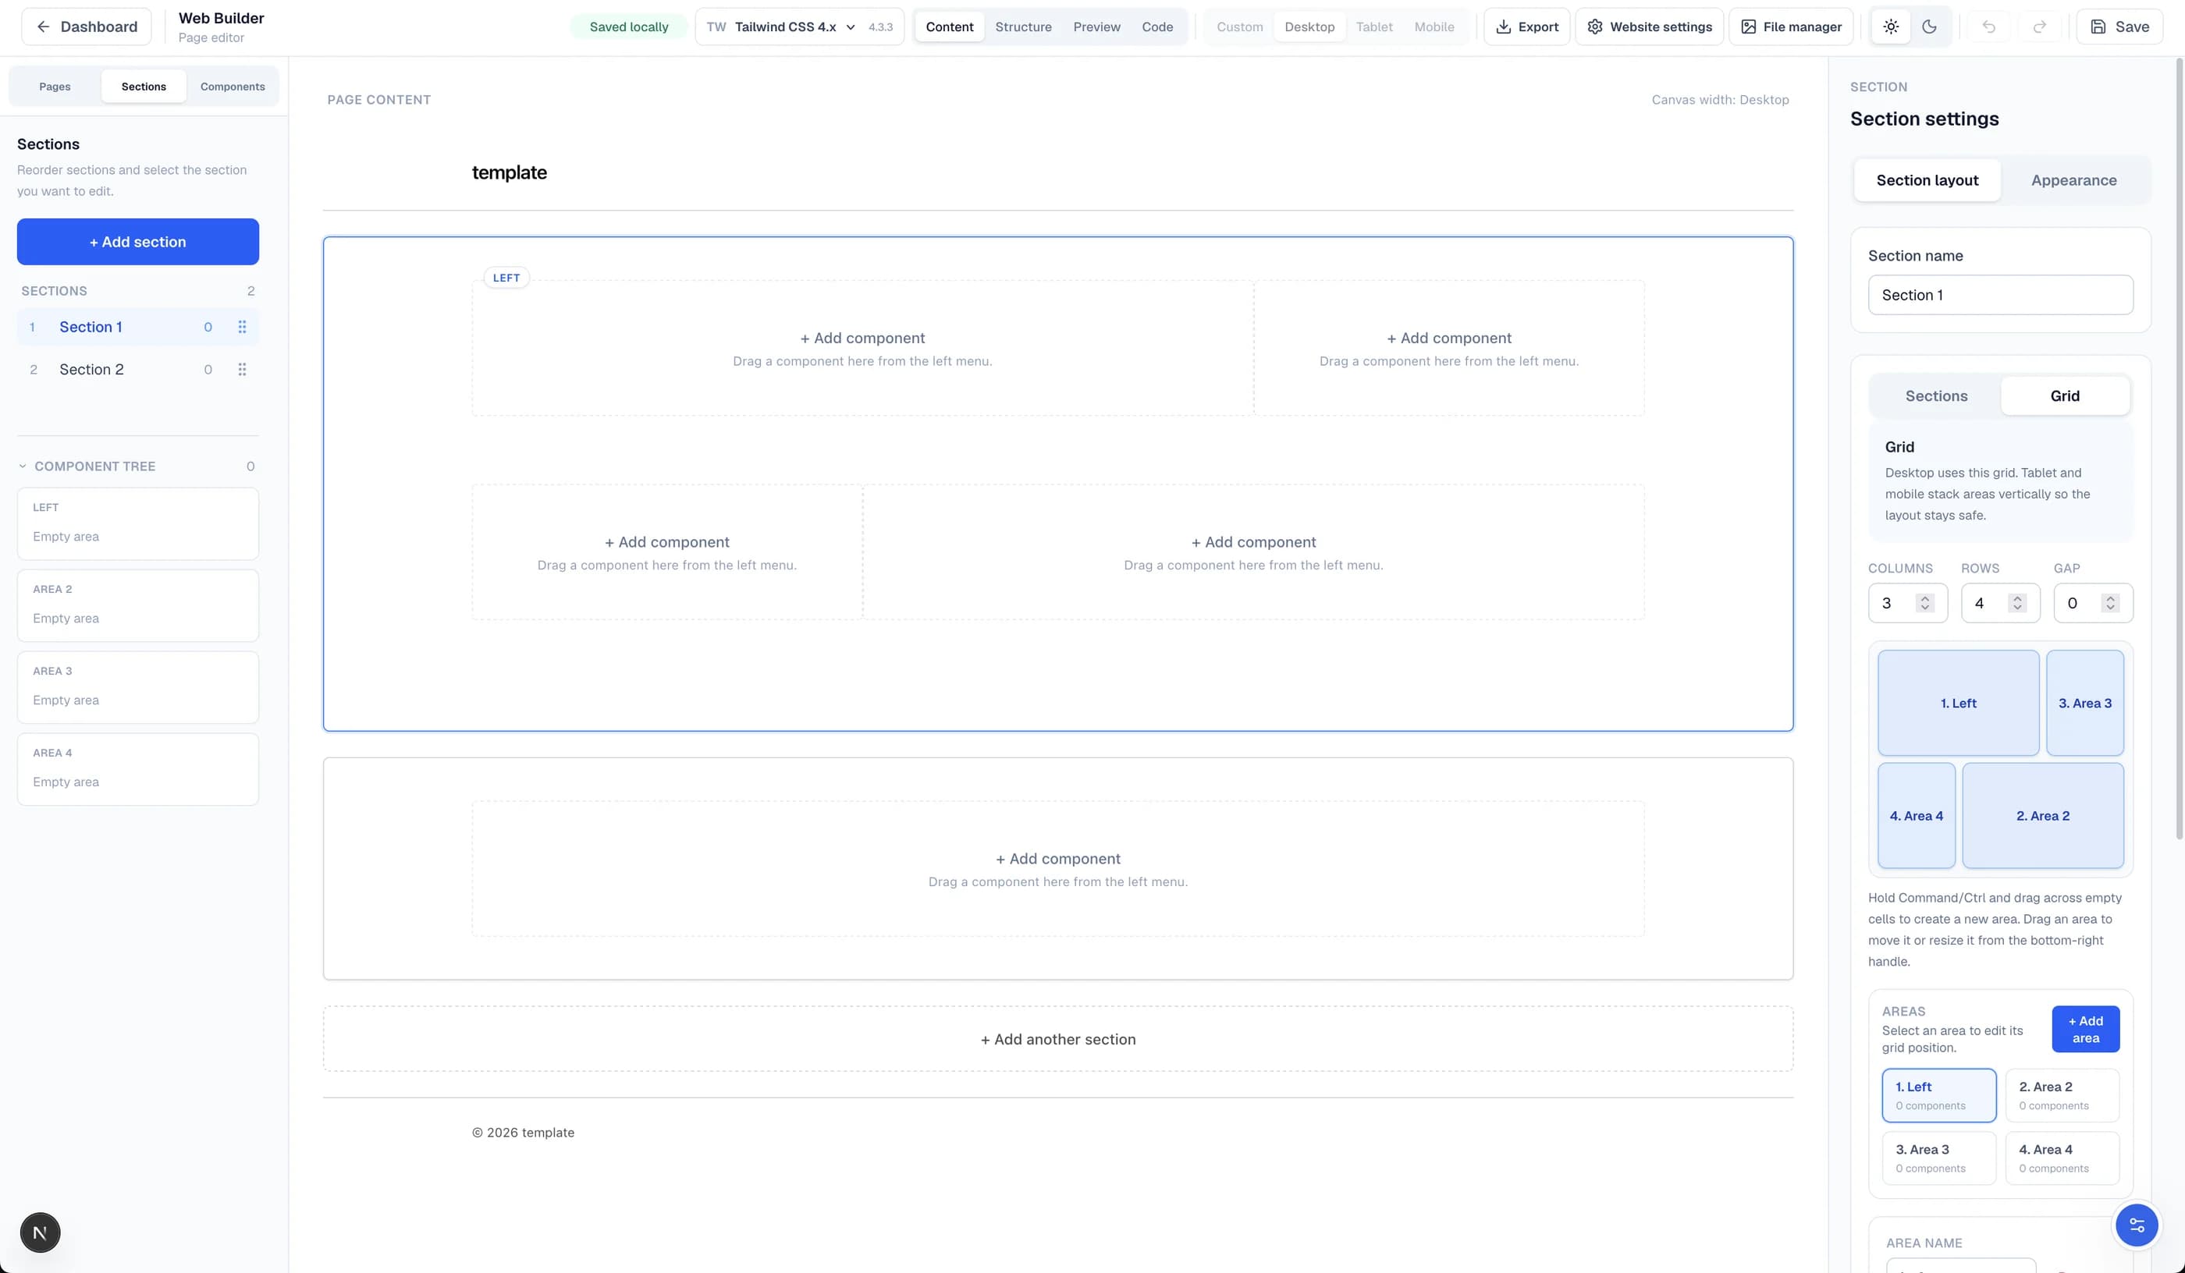The image size is (2185, 1273).
Task: Click the LEFT area label badge
Action: (506, 278)
